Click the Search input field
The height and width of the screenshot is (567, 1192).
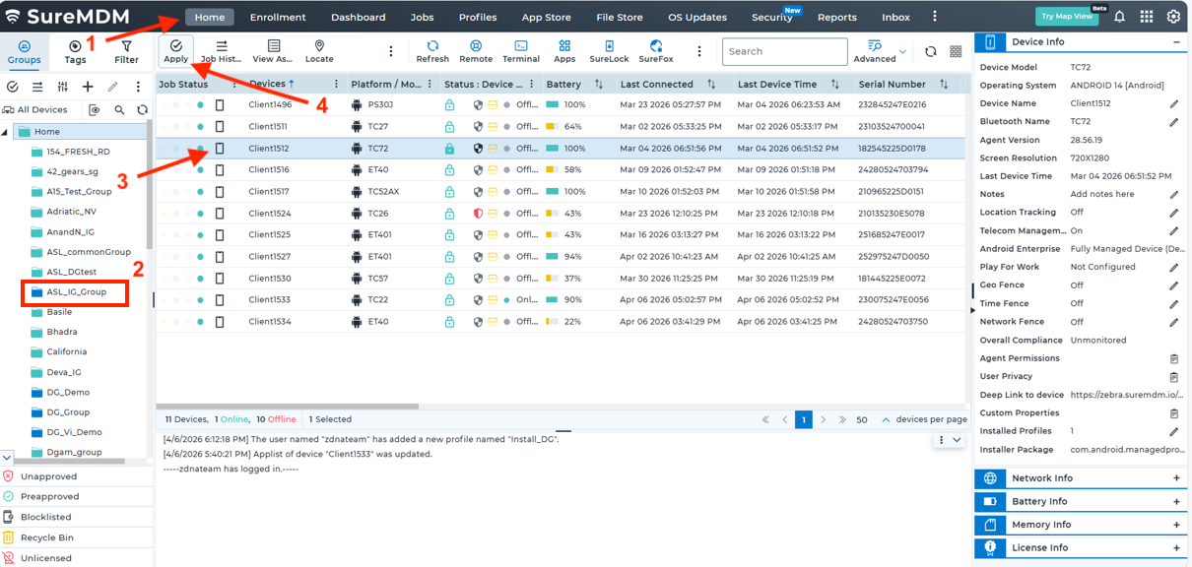point(783,52)
